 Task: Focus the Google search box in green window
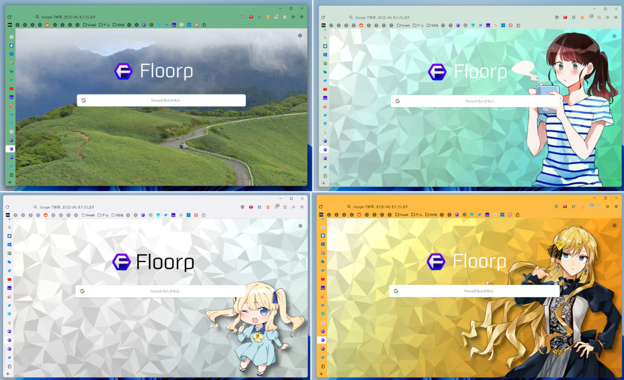point(161,100)
